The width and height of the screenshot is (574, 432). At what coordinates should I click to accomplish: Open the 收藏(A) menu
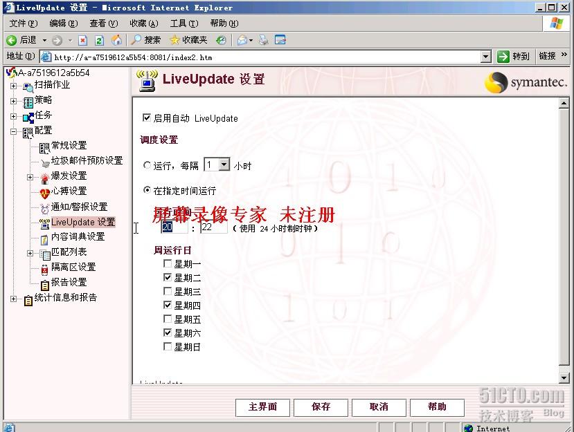click(144, 24)
